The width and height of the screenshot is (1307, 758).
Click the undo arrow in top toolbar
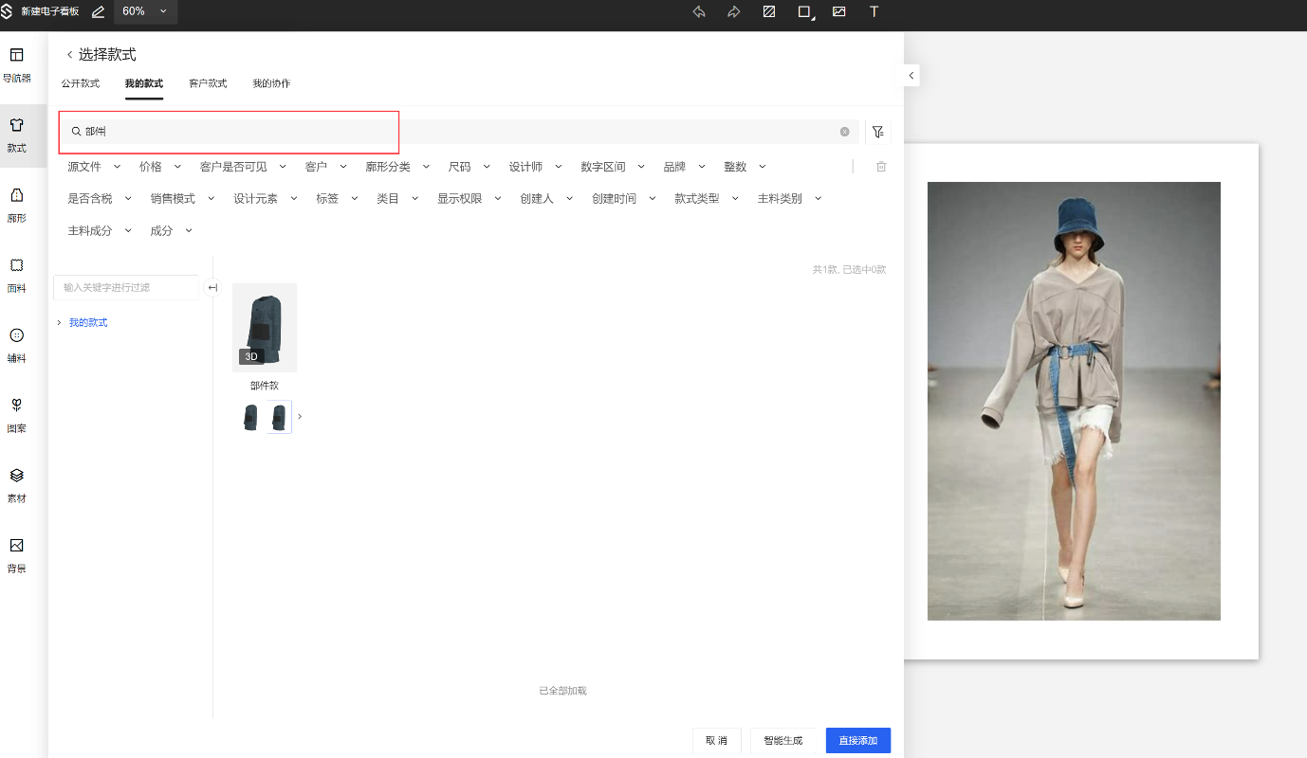point(699,12)
